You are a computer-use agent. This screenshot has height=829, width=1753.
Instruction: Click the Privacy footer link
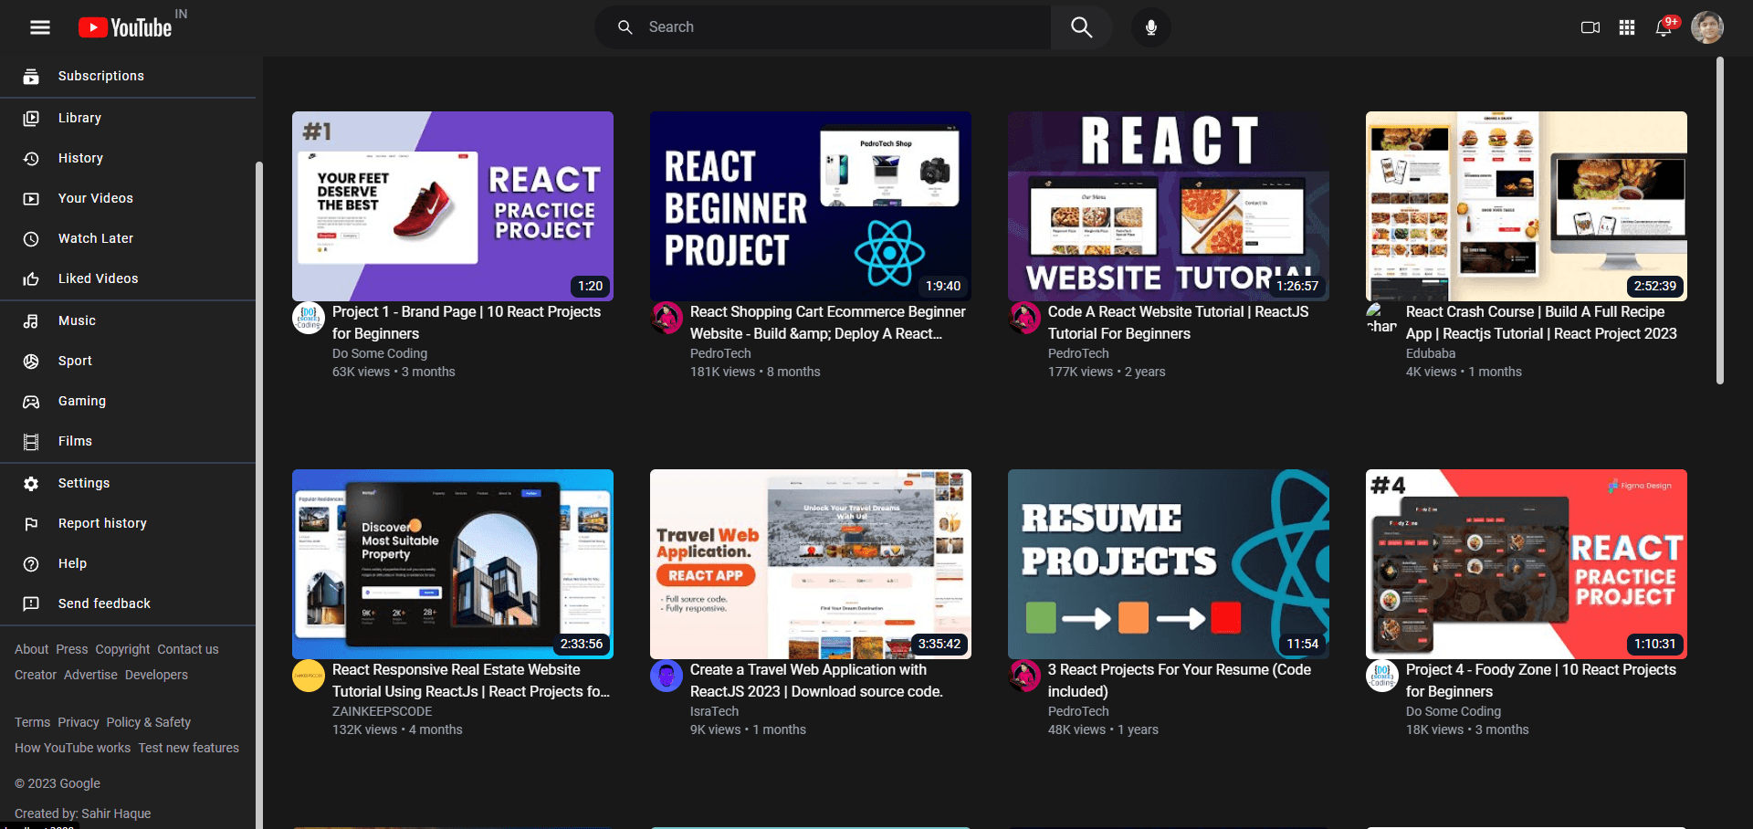[78, 722]
